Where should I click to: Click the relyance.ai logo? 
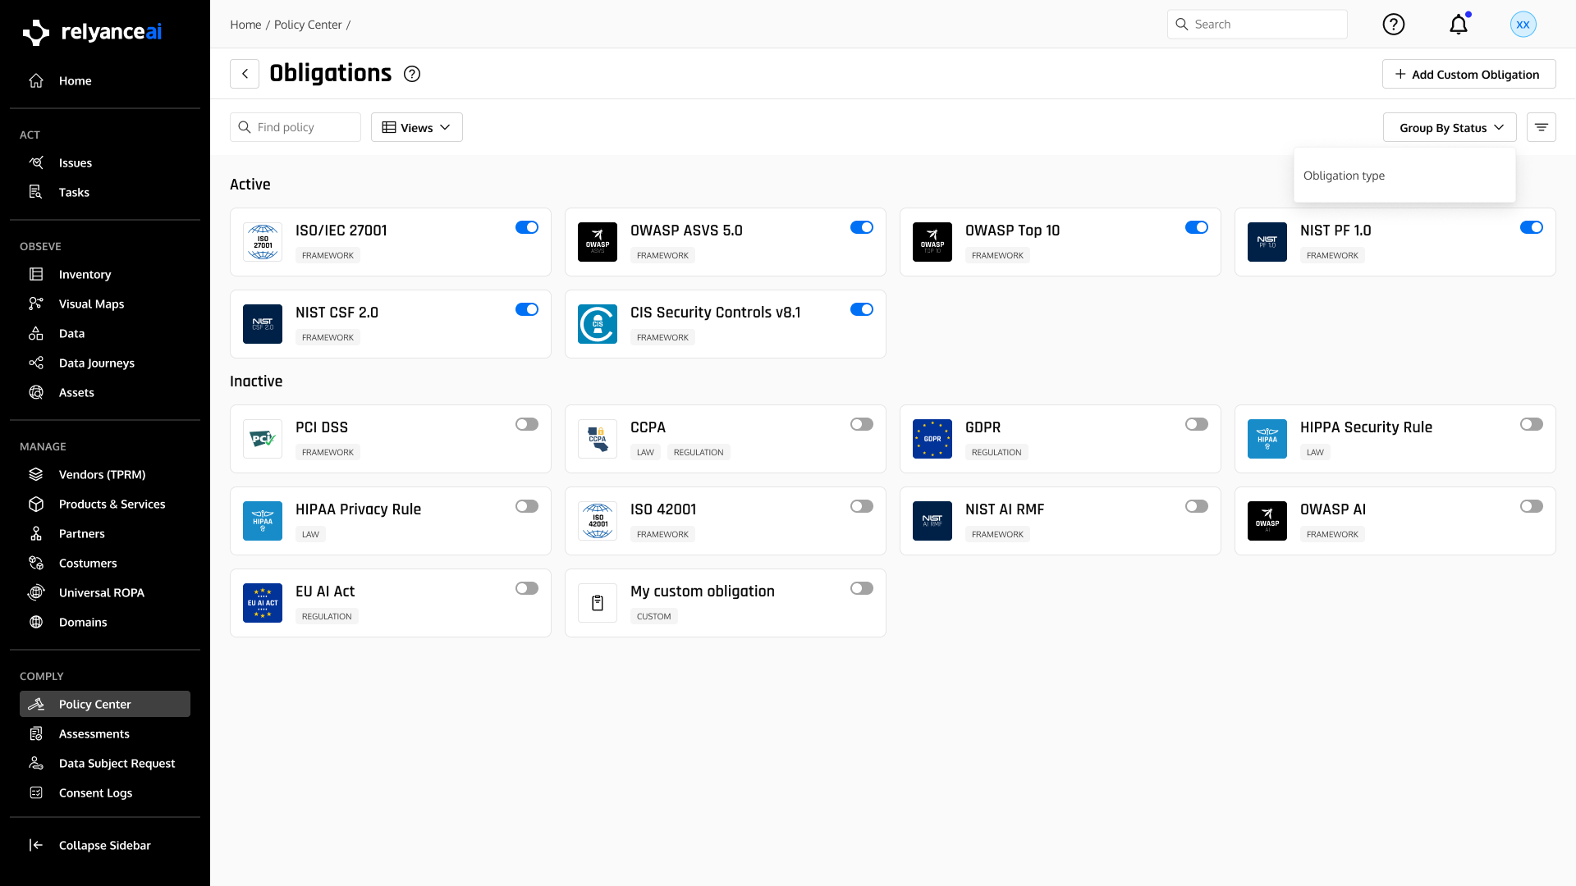tap(92, 32)
